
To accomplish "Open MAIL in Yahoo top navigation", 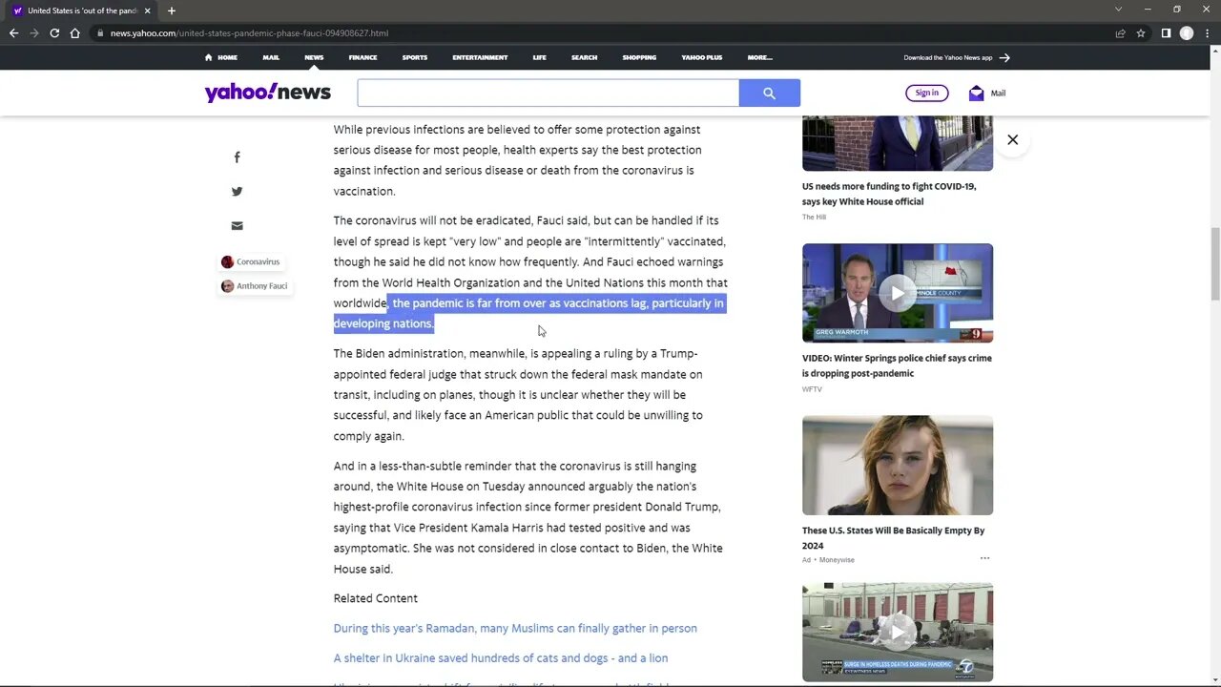I will tap(271, 57).
